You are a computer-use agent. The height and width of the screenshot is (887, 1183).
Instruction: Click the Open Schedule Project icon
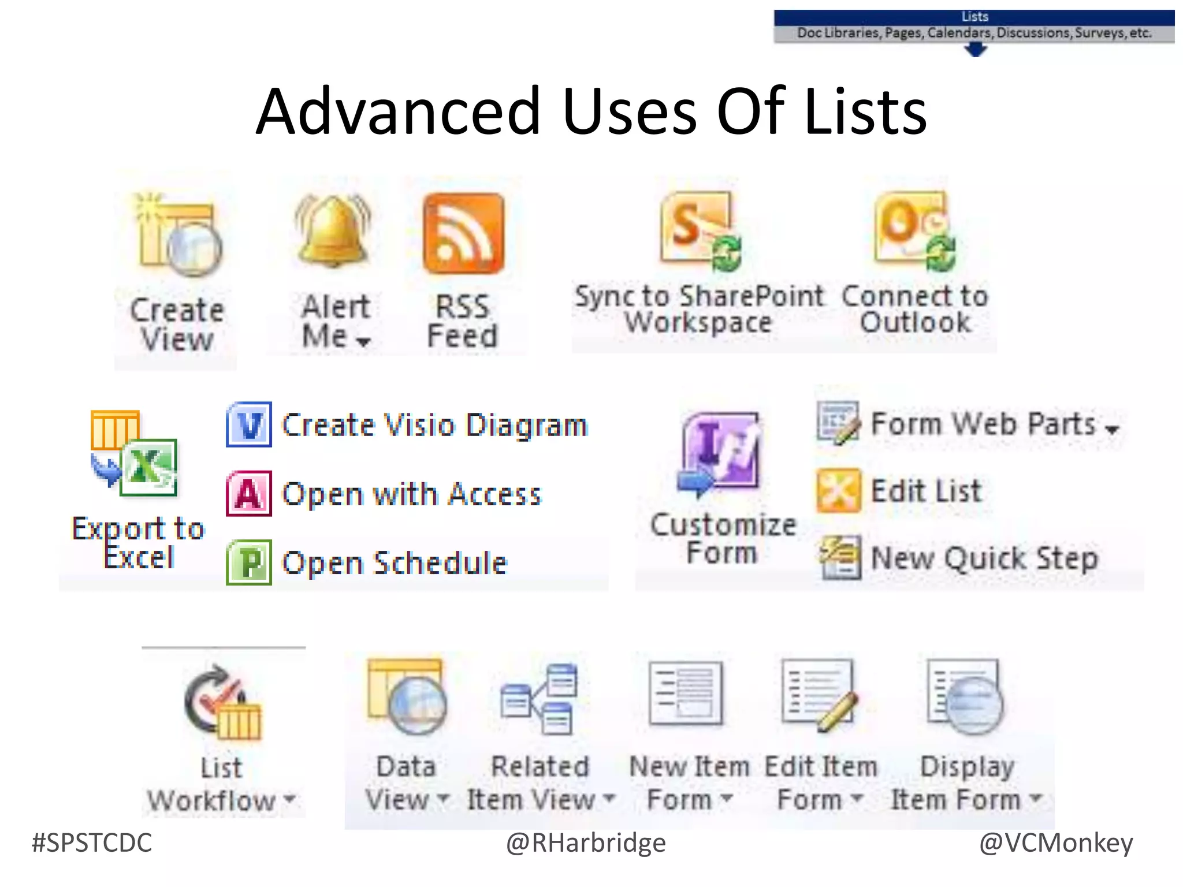(249, 562)
